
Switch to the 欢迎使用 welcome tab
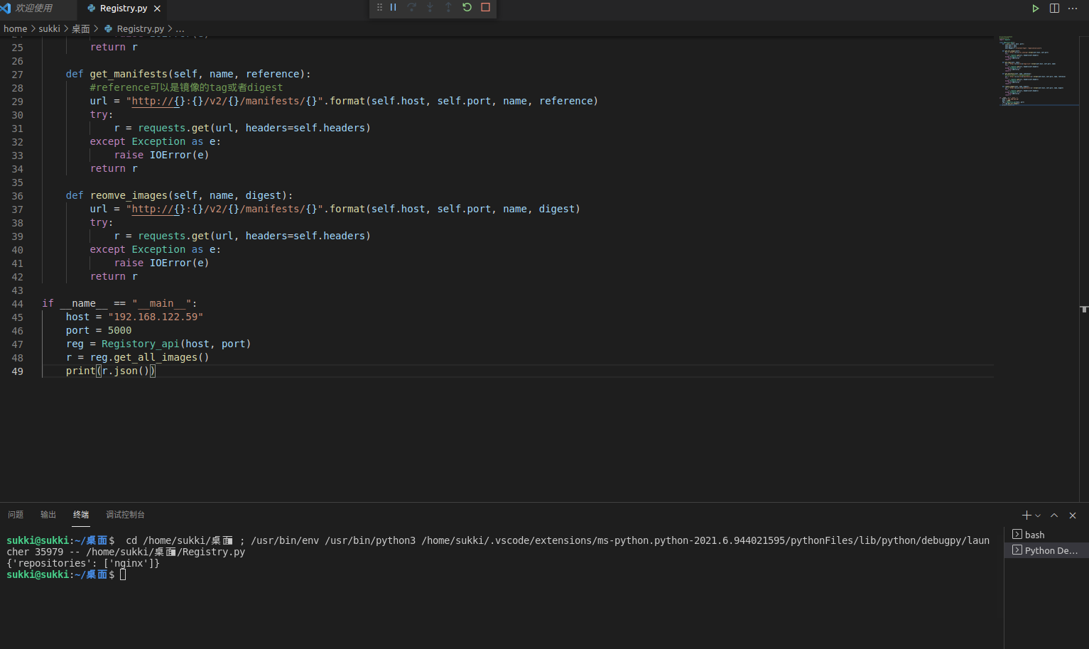pyautogui.click(x=33, y=9)
